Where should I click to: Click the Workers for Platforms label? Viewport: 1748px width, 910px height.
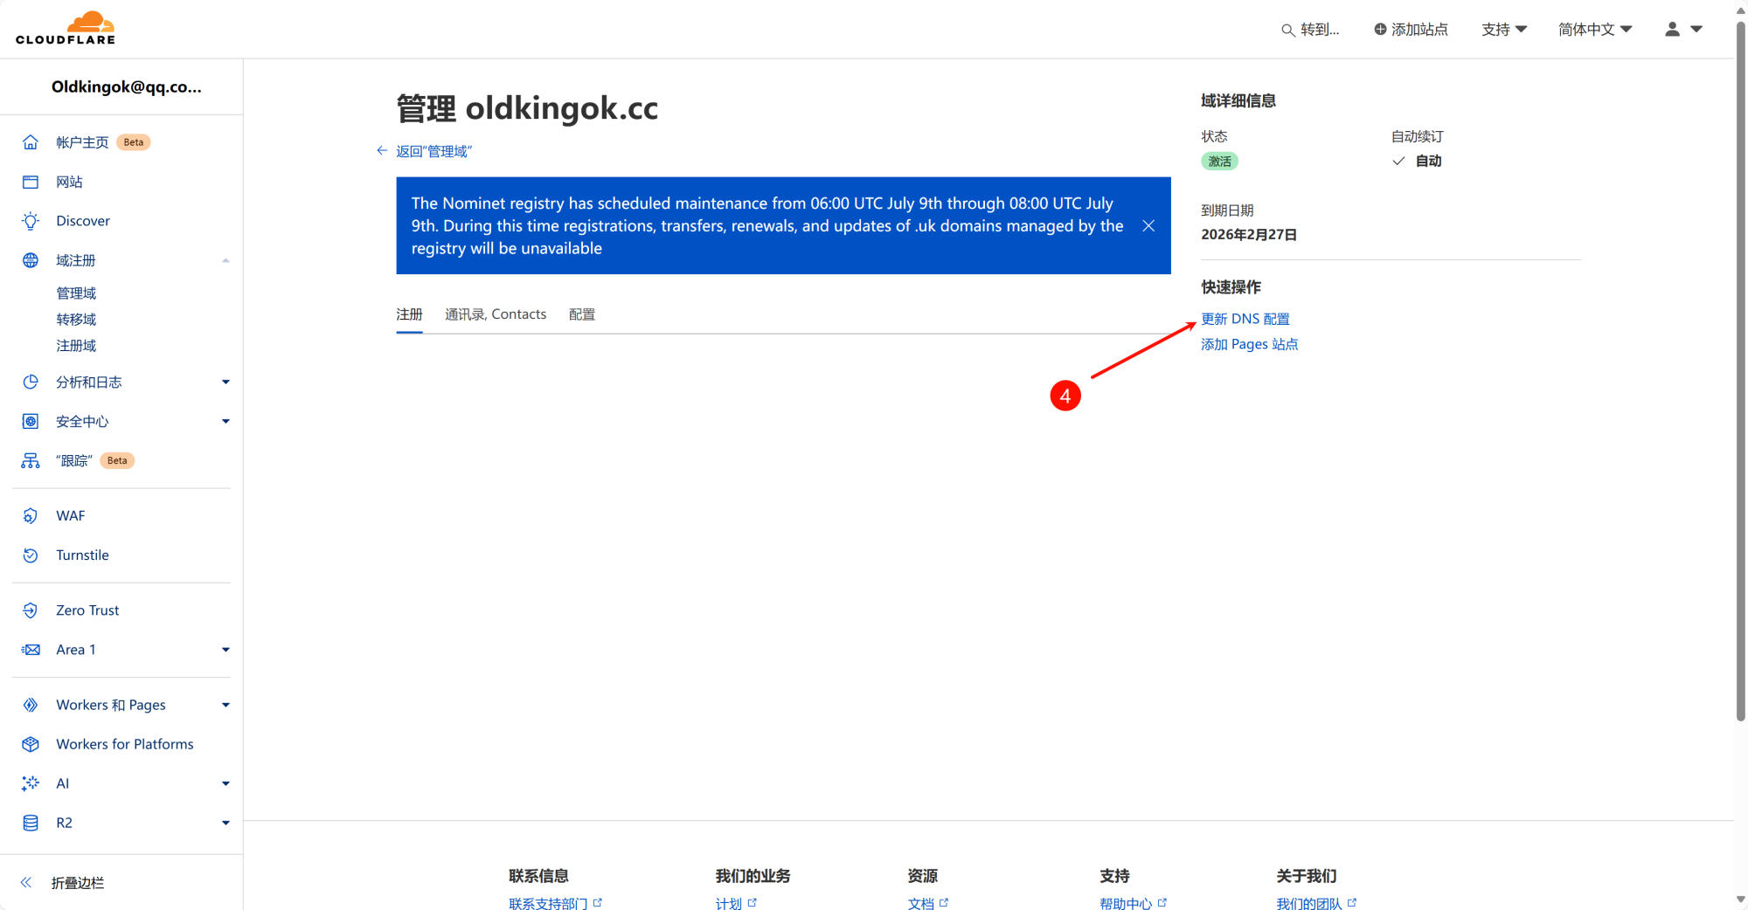[x=125, y=744]
